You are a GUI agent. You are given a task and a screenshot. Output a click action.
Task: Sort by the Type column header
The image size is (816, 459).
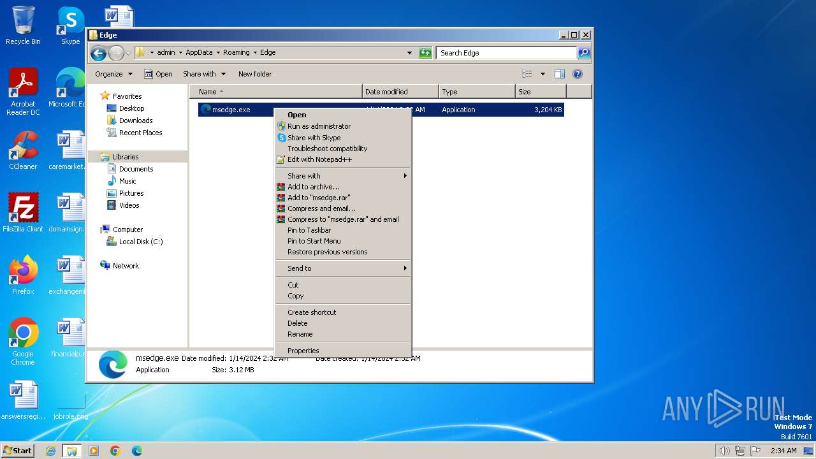(x=477, y=92)
